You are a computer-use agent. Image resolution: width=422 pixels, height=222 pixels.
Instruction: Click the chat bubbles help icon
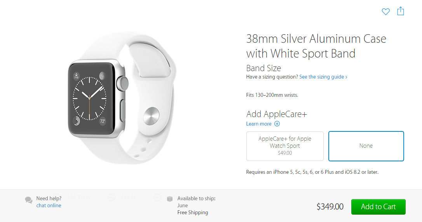(28, 200)
